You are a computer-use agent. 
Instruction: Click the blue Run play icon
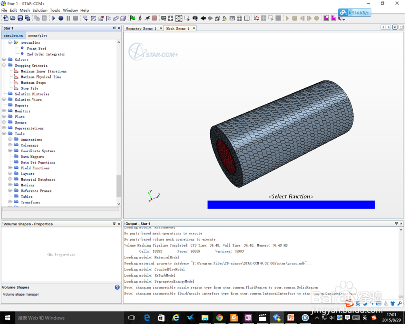click(53, 18)
